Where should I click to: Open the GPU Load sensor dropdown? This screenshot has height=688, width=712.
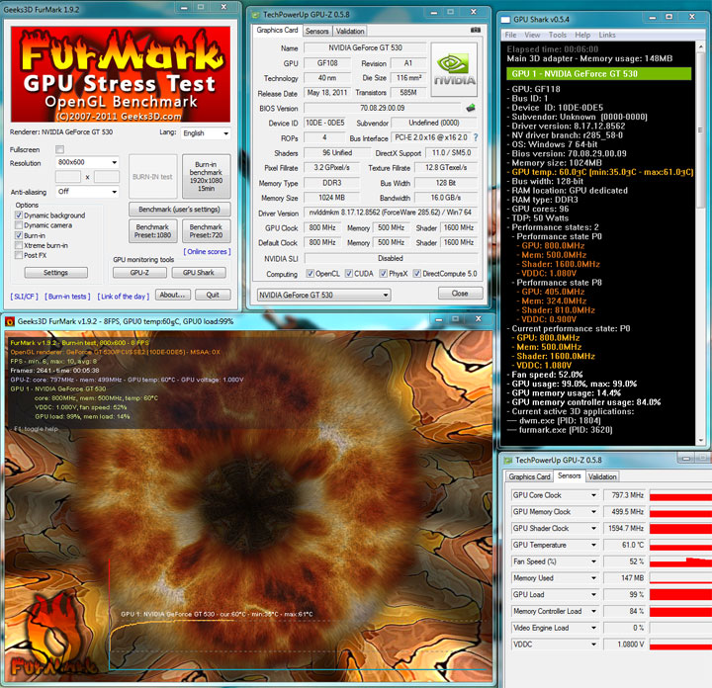click(x=593, y=594)
